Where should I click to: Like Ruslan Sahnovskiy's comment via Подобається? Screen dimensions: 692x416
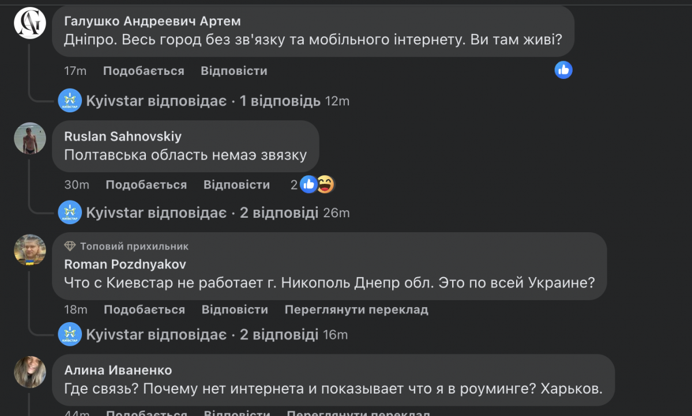(146, 184)
